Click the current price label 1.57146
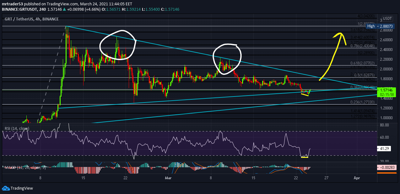This screenshot has width=400, height=194. coord(386,90)
